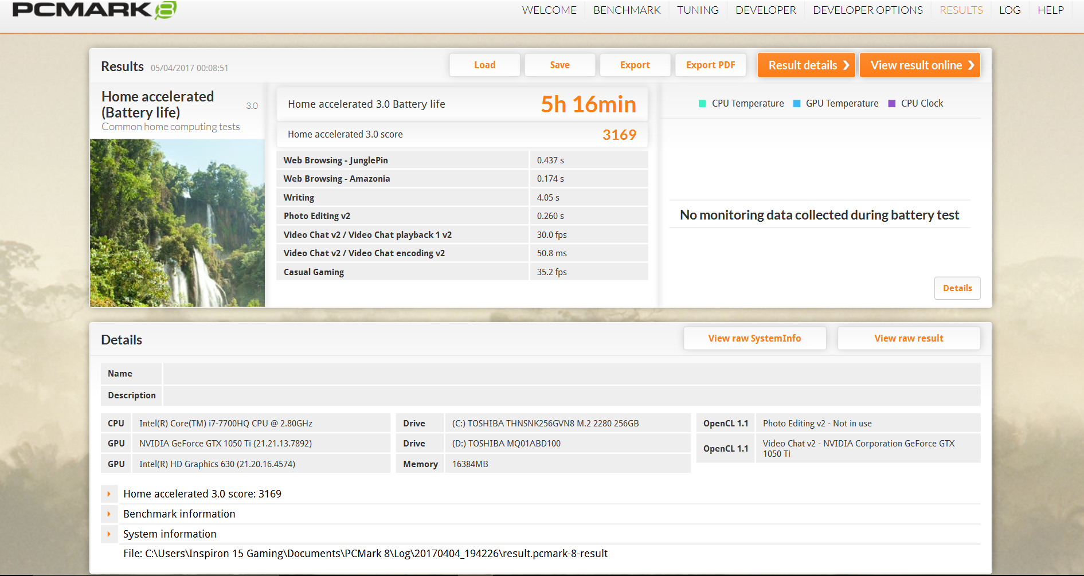Save the benchmark result

[559, 65]
